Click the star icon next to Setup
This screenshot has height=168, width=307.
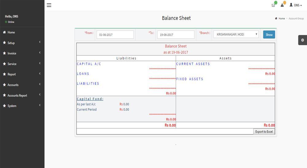pos(4,42)
